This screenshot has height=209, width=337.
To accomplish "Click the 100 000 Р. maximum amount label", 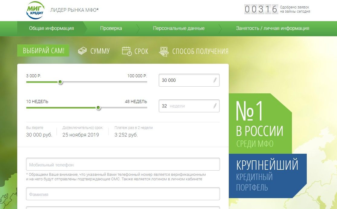I will [137, 76].
